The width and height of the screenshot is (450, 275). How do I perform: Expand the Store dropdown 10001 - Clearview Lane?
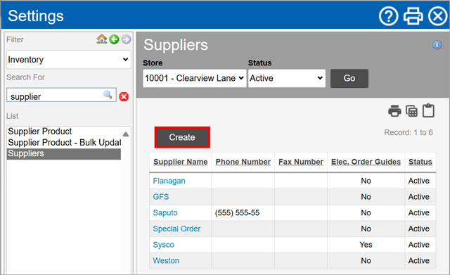pyautogui.click(x=195, y=78)
